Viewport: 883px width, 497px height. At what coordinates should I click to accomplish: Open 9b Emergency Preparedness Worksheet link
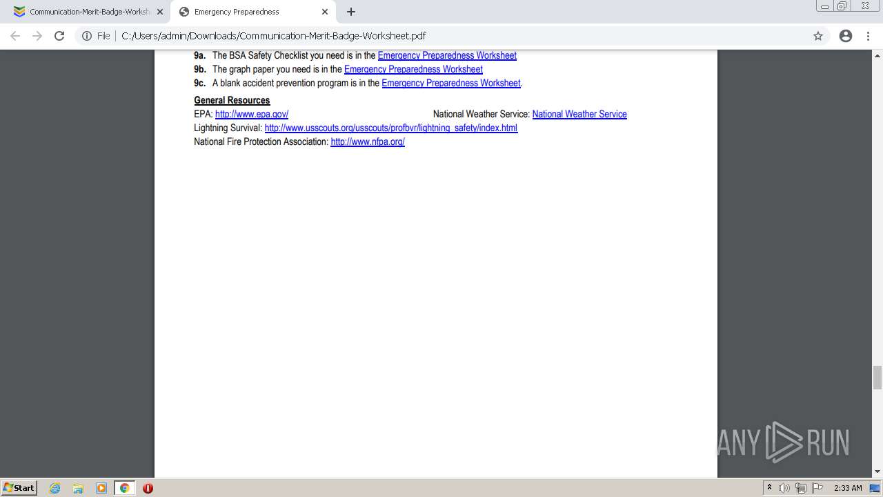pyautogui.click(x=413, y=69)
